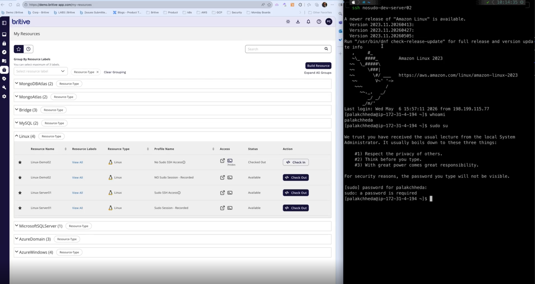Open external link icon for No Sudo SSH Access
The height and width of the screenshot is (284, 535).
click(222, 161)
